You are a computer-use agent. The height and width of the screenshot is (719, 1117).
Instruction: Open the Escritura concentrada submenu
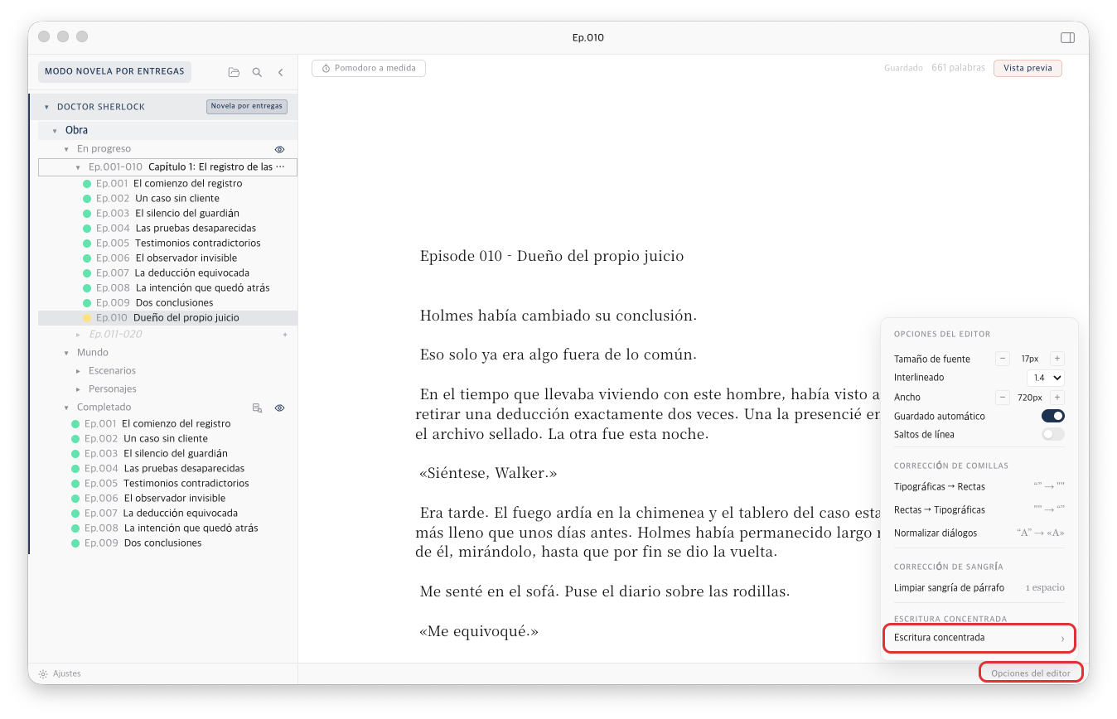pos(979,638)
